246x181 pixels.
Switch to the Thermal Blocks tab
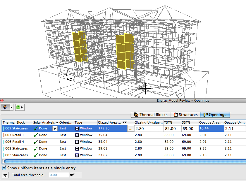151,115
